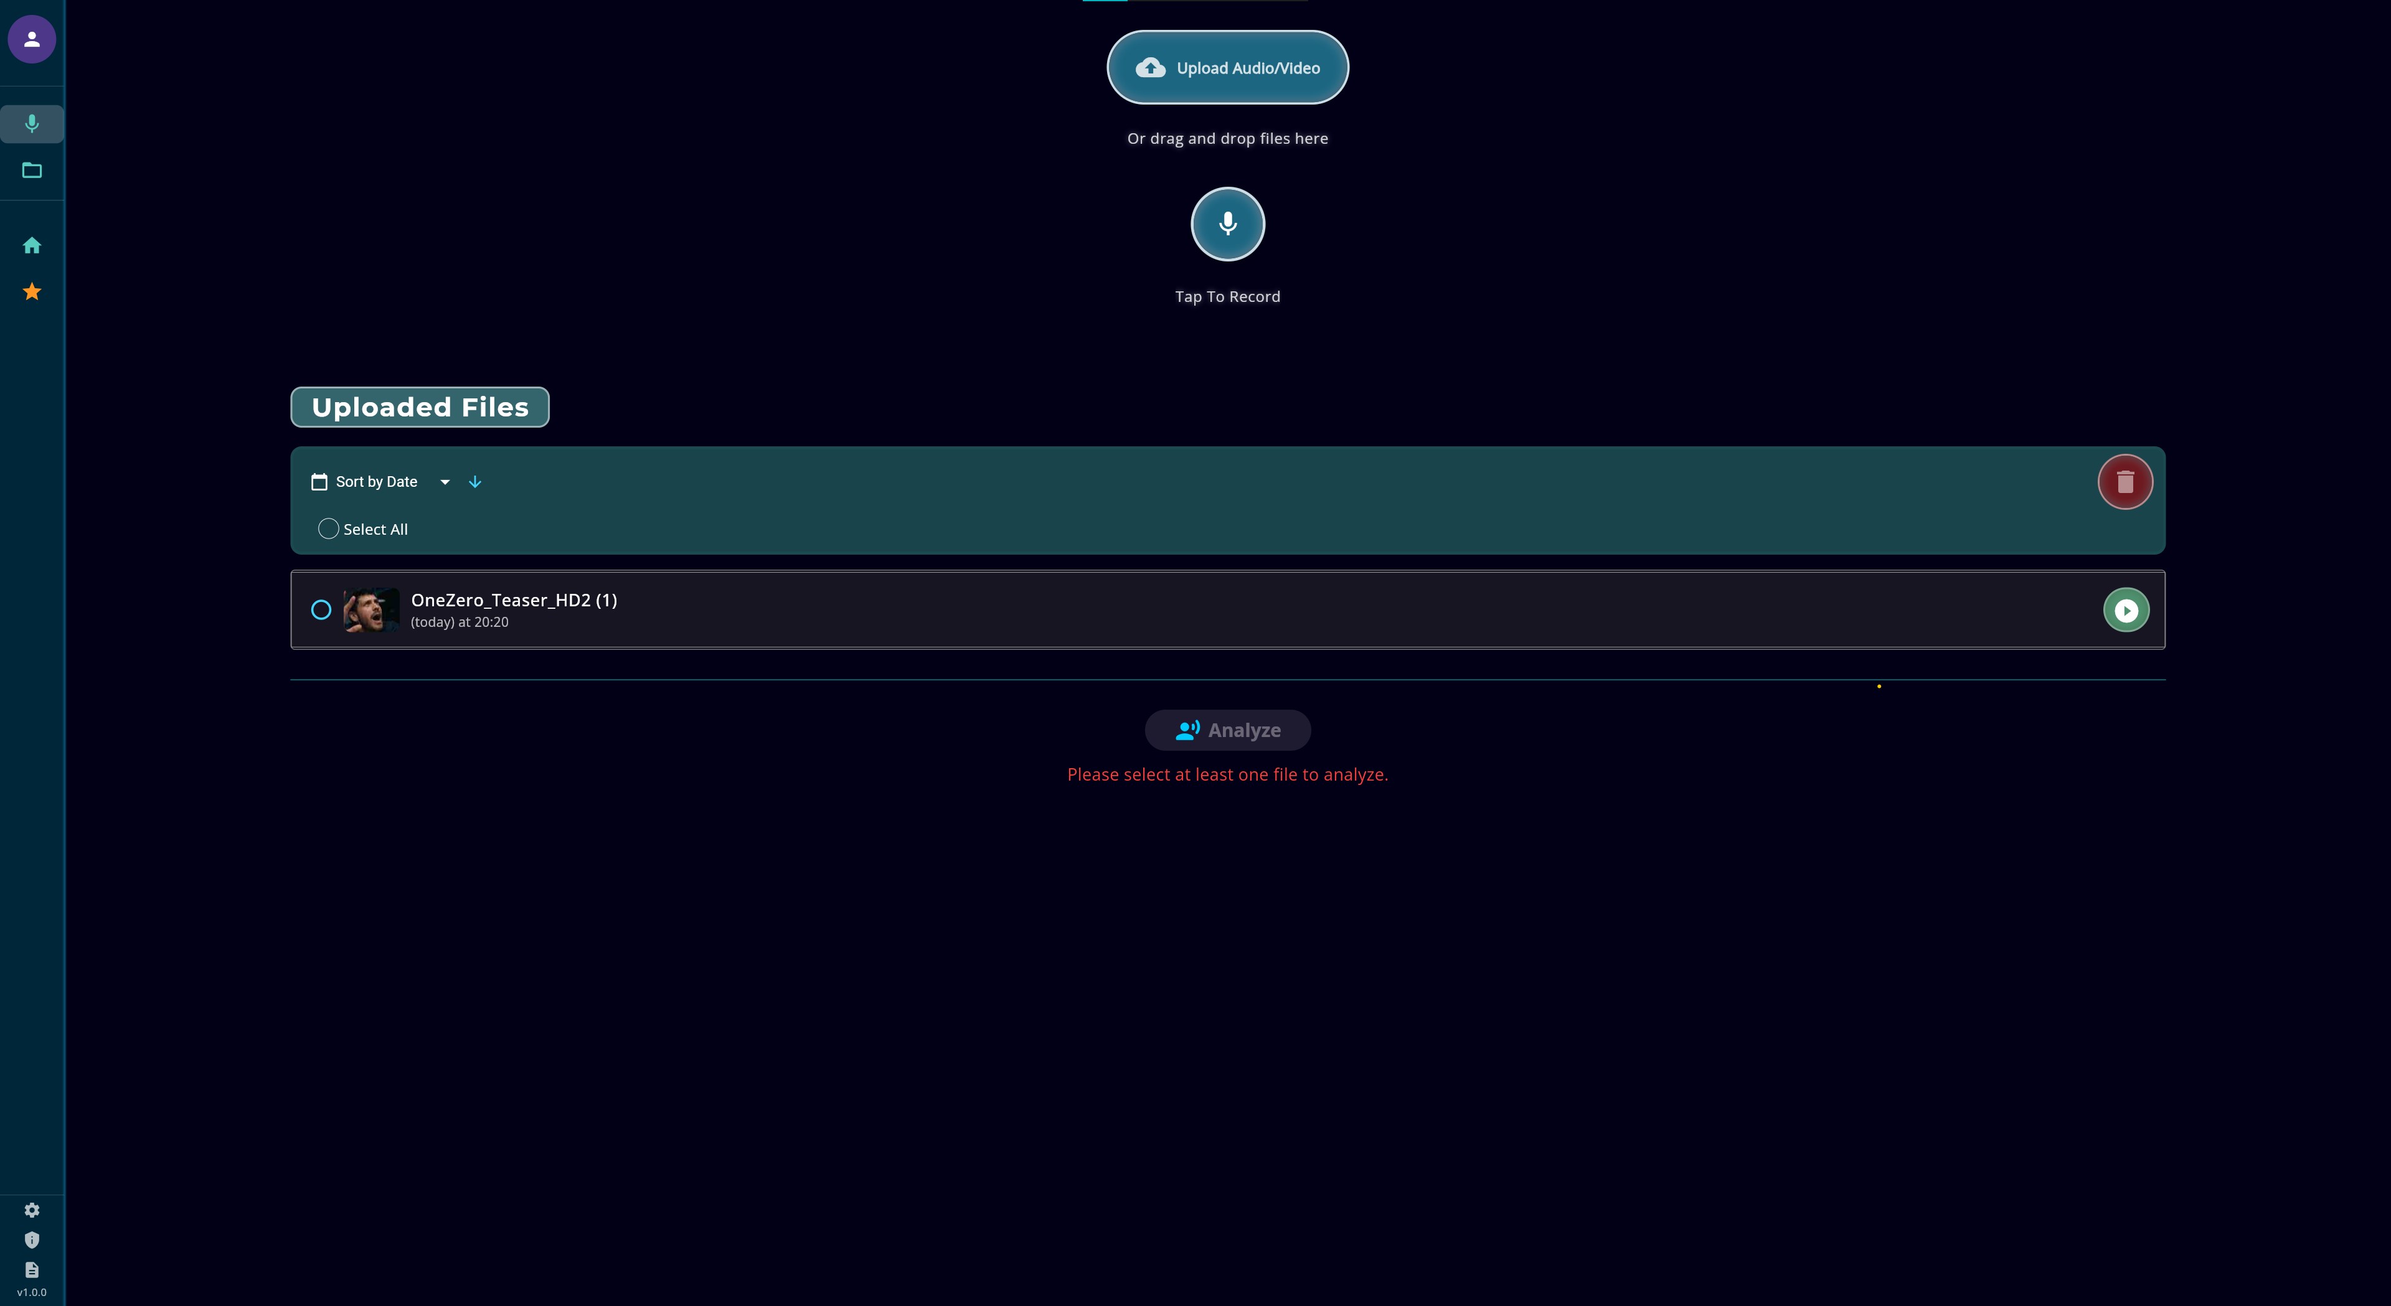The width and height of the screenshot is (2391, 1306).
Task: Click the info icon near the bottom sidebar
Action: pyautogui.click(x=32, y=1240)
